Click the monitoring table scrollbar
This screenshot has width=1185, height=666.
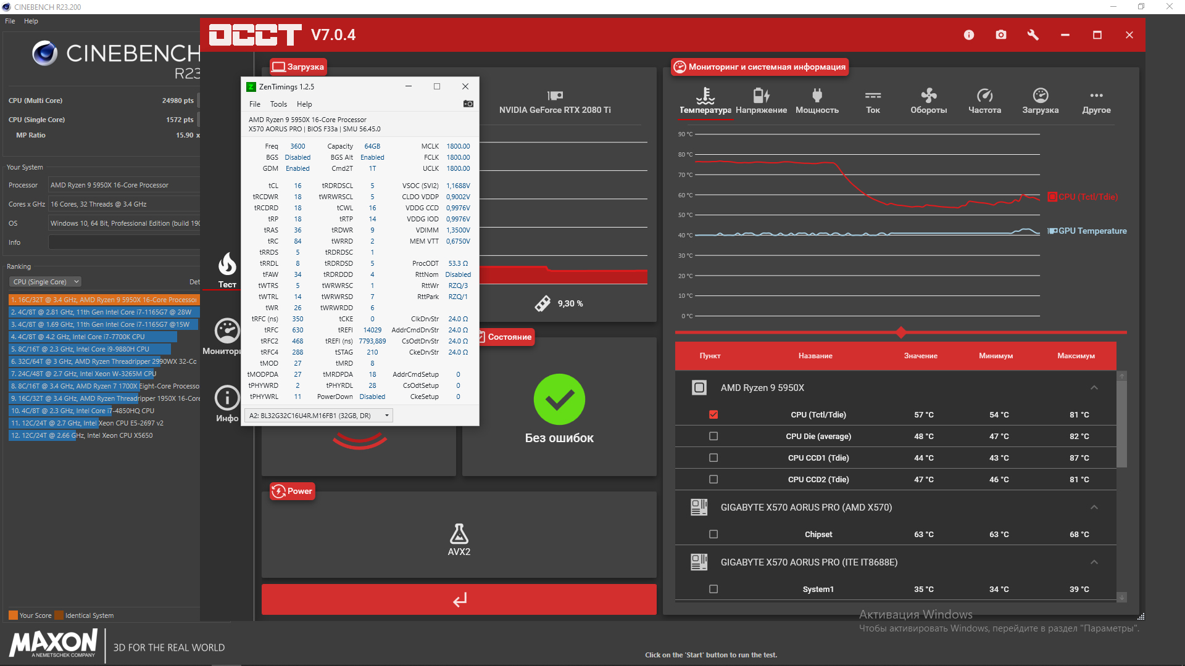click(x=1122, y=425)
